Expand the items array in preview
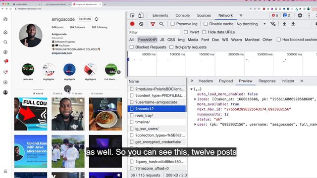Viewport: 317px width, 178px height. coord(195,99)
